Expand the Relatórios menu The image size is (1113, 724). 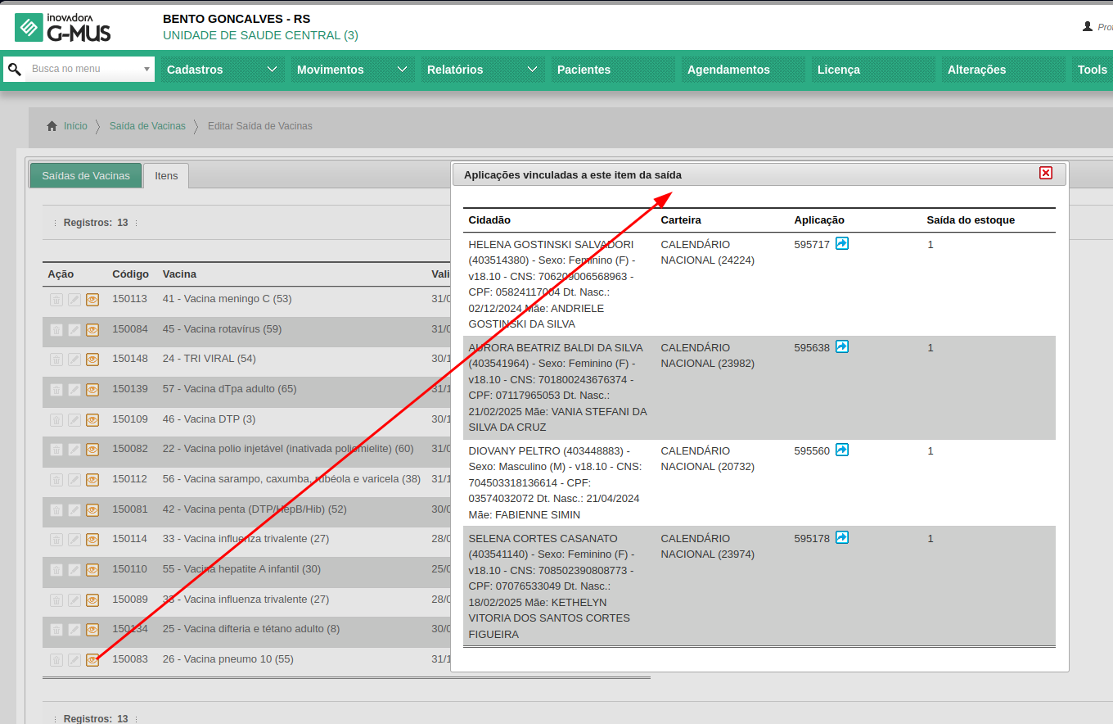tap(482, 70)
